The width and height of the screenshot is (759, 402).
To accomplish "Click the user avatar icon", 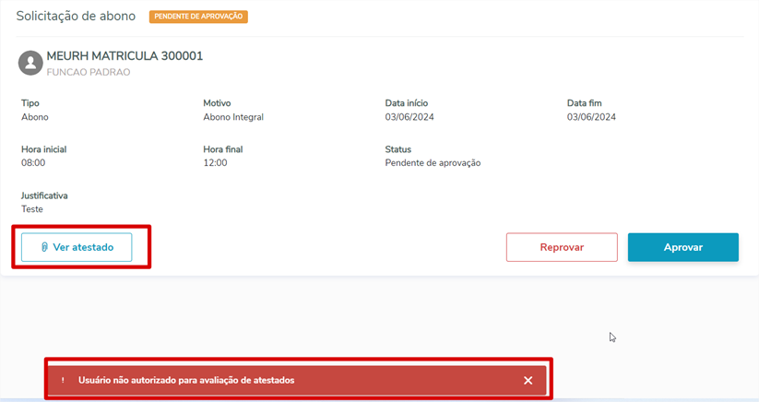I will (30, 63).
